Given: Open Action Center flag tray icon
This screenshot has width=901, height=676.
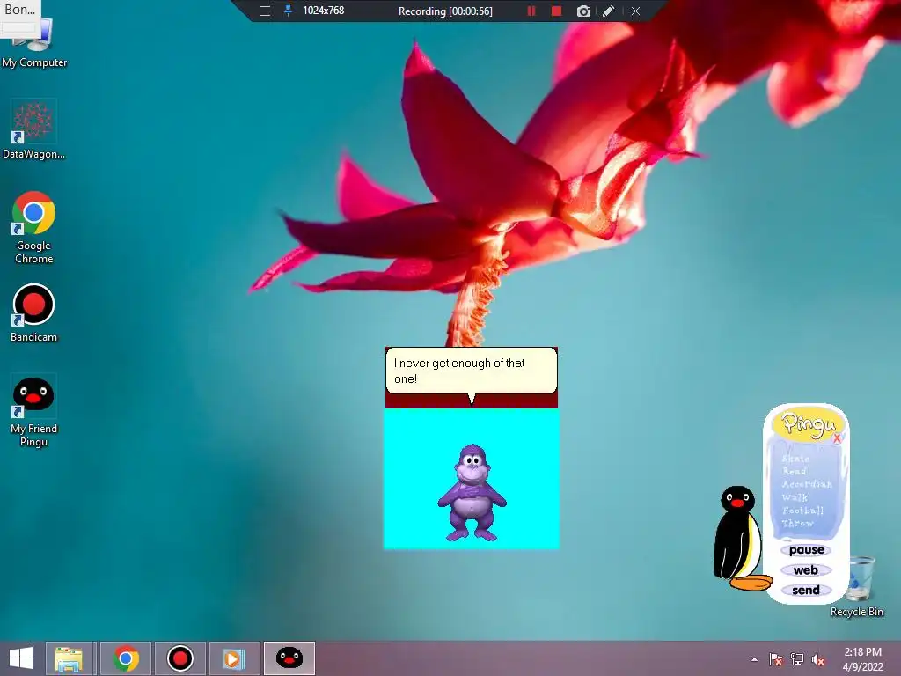Looking at the screenshot, I should pos(775,659).
